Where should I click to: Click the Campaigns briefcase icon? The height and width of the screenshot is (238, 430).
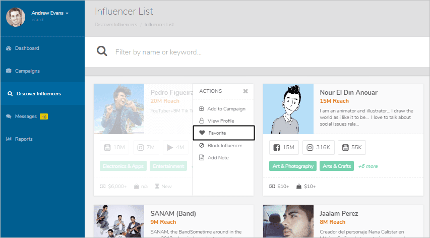(x=9, y=71)
